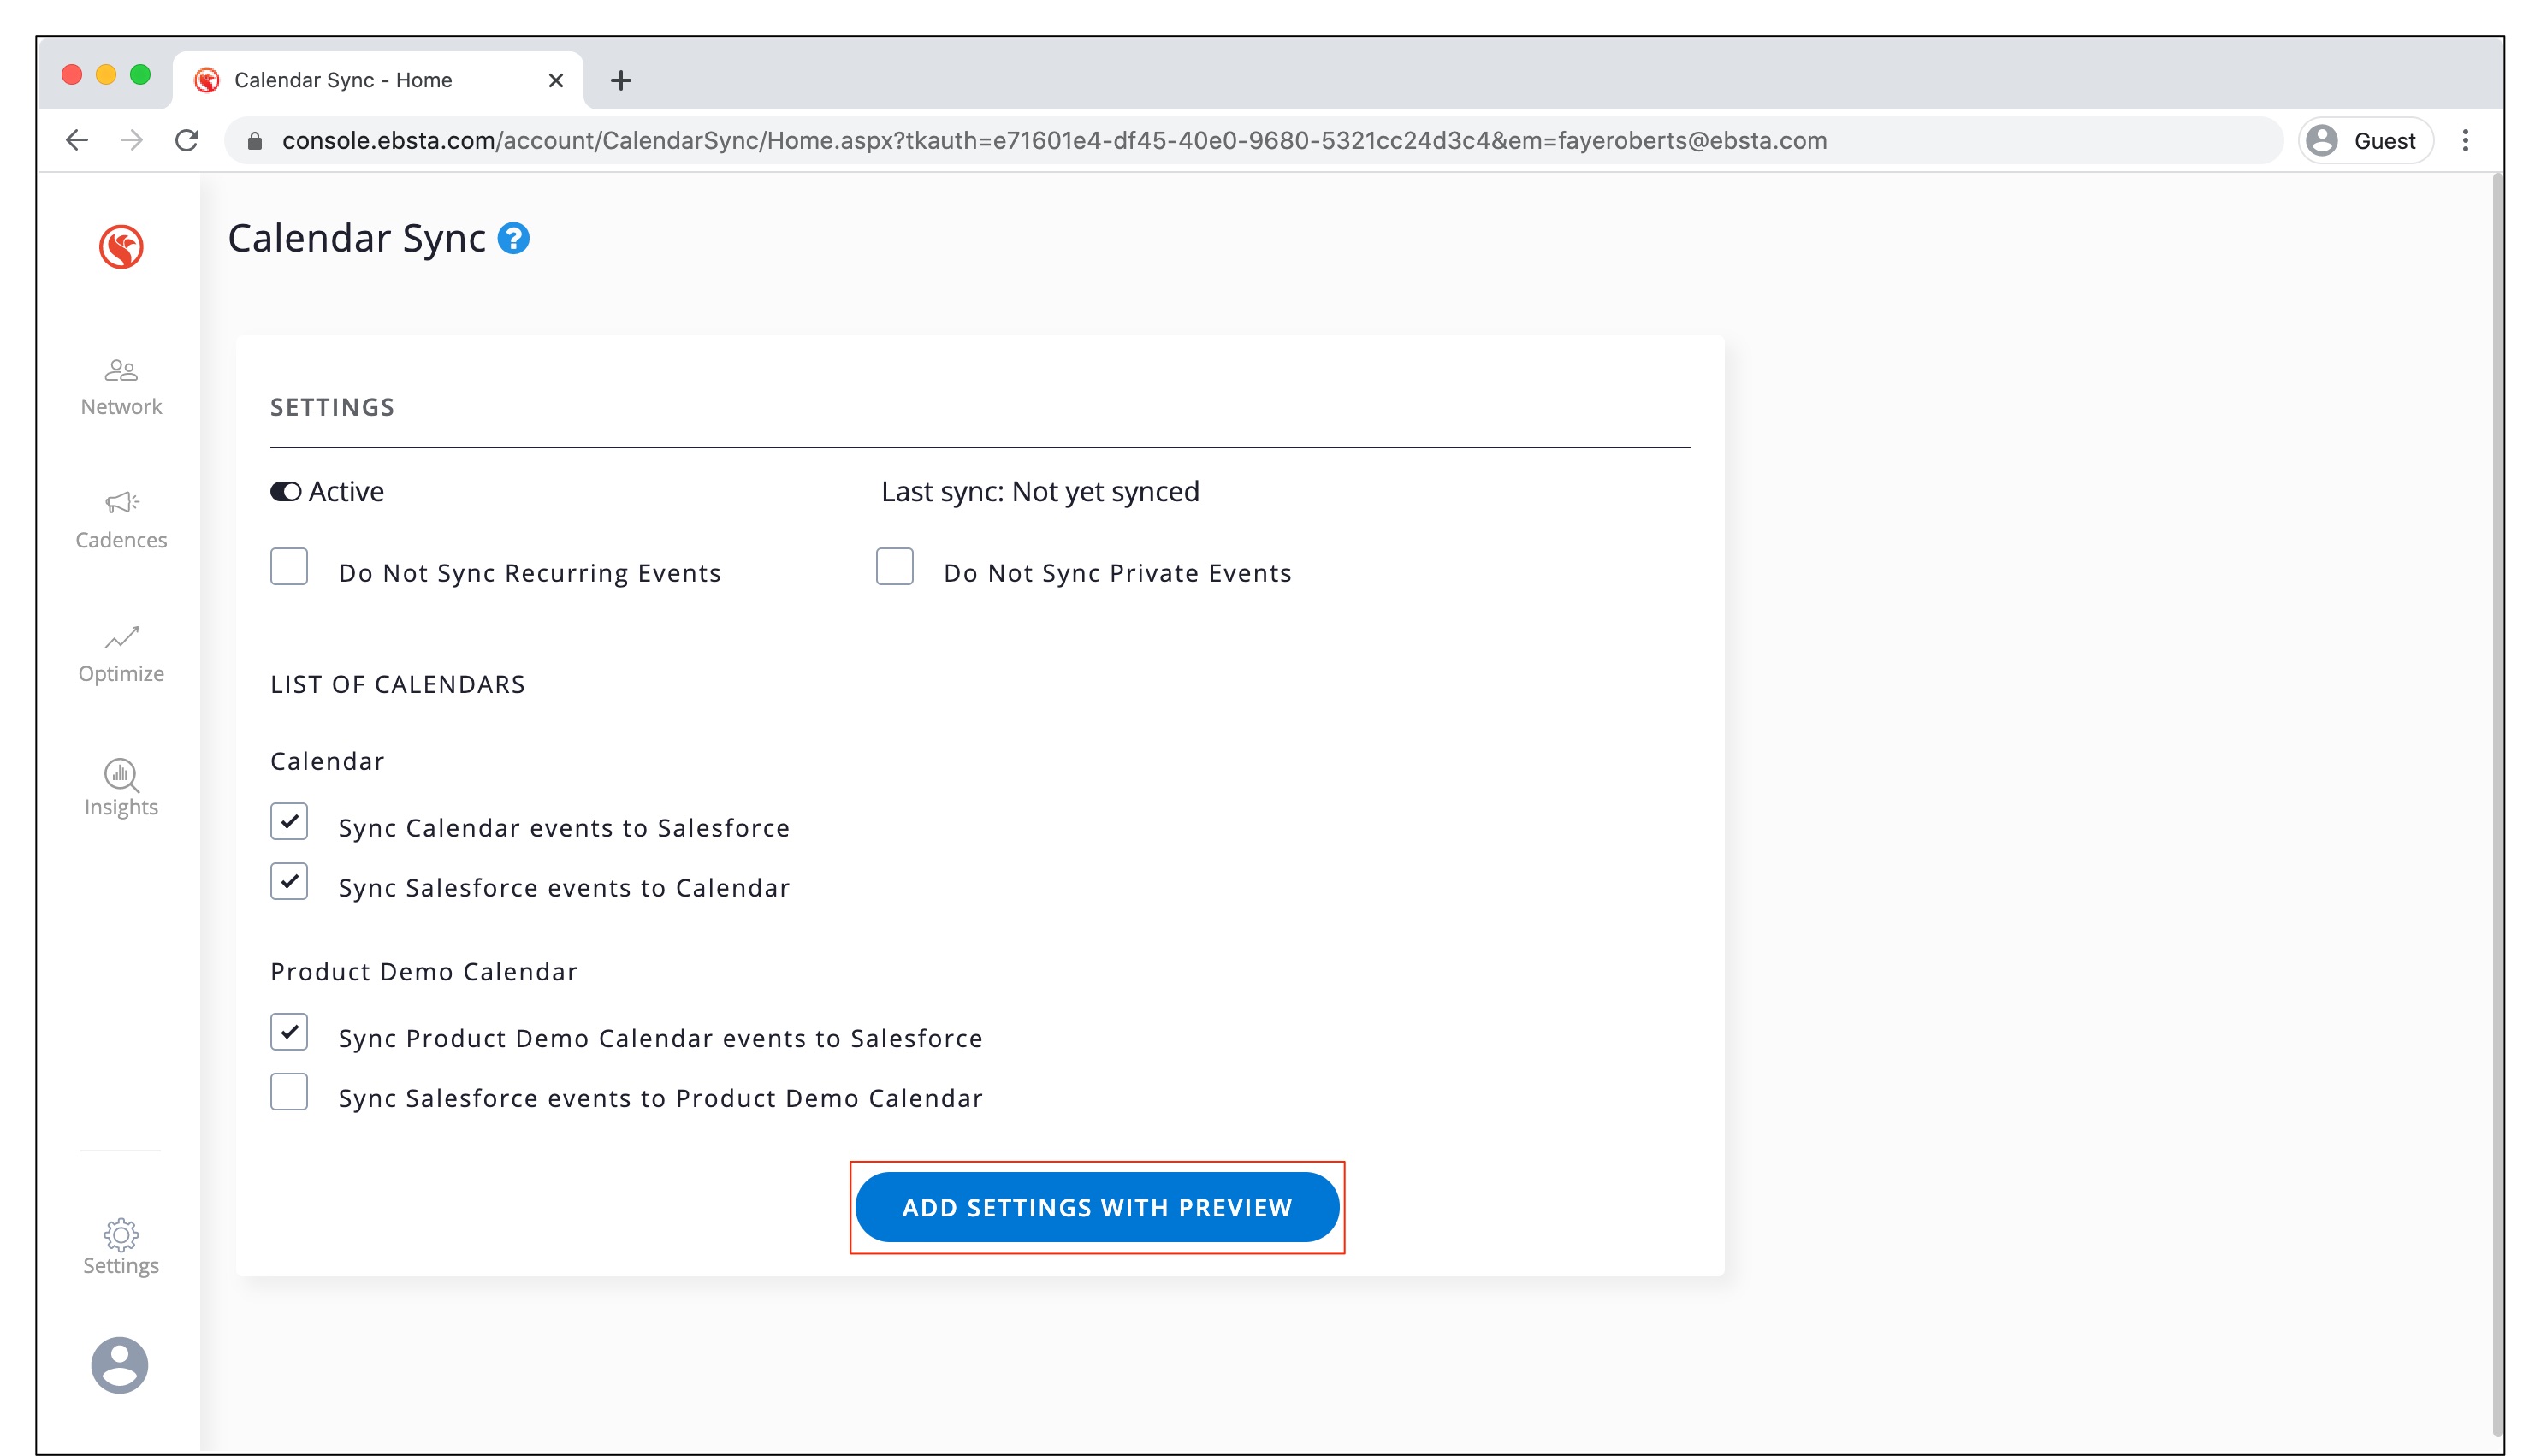Open the Insights section
The image size is (2541, 1456).
pos(121,787)
